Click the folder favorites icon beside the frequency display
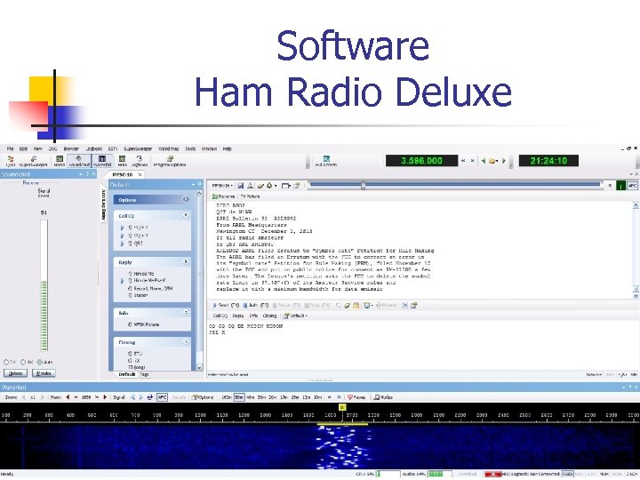The height and width of the screenshot is (480, 640). pos(493,161)
